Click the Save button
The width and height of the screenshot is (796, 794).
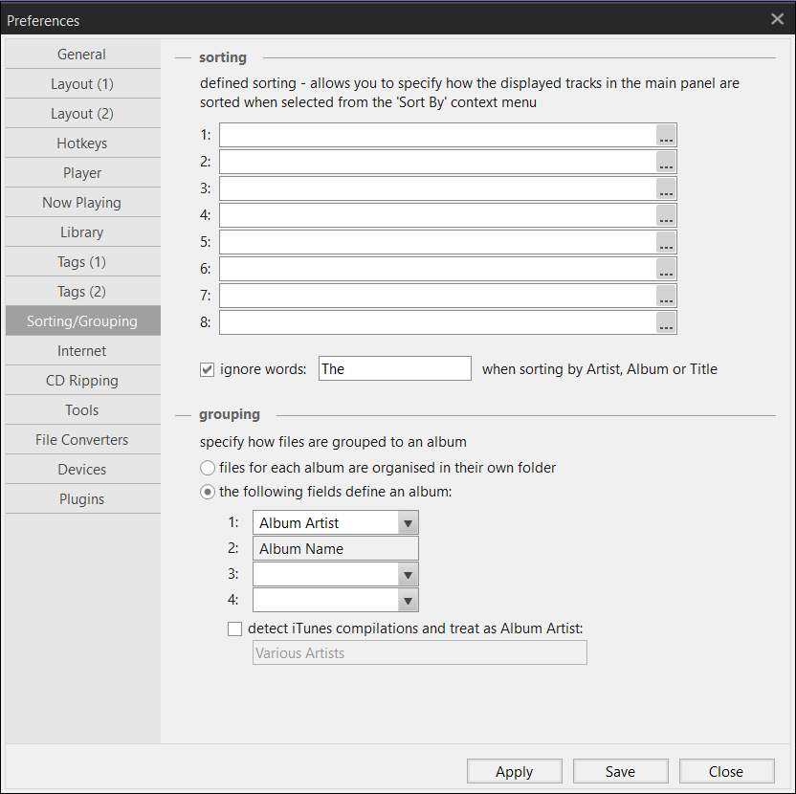pos(620,772)
